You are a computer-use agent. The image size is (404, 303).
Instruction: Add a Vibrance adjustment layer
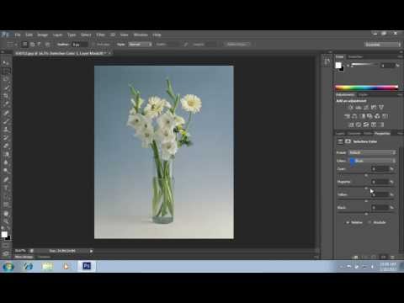point(381,107)
